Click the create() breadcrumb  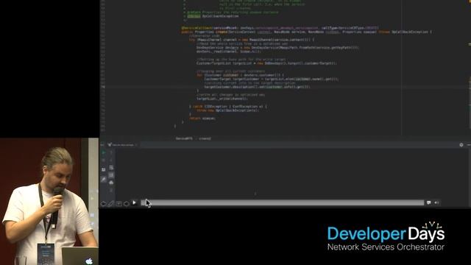coord(205,138)
